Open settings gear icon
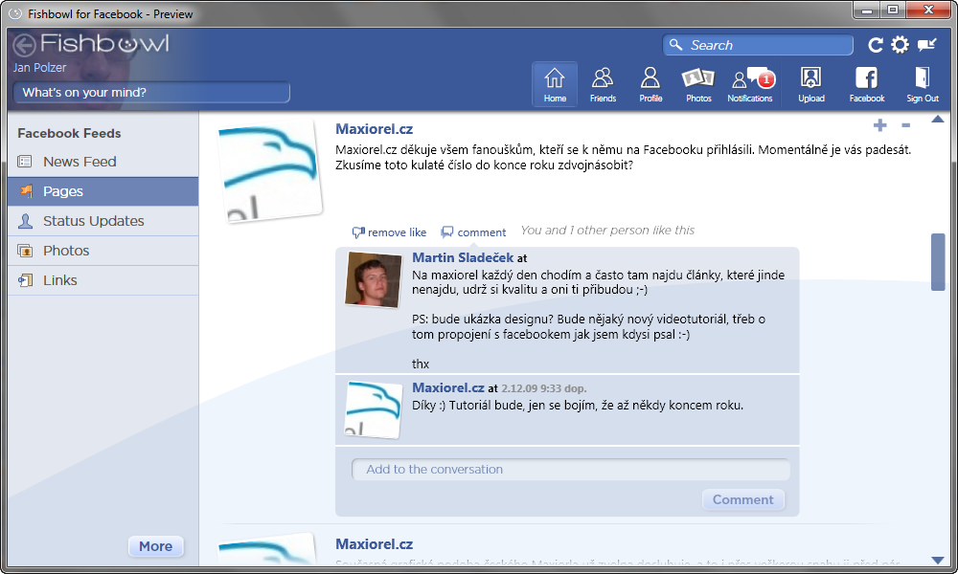This screenshot has width=958, height=574. 900,45
